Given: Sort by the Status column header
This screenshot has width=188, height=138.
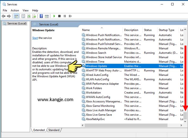Looking at the screenshot, I should pyautogui.click(x=150, y=30).
